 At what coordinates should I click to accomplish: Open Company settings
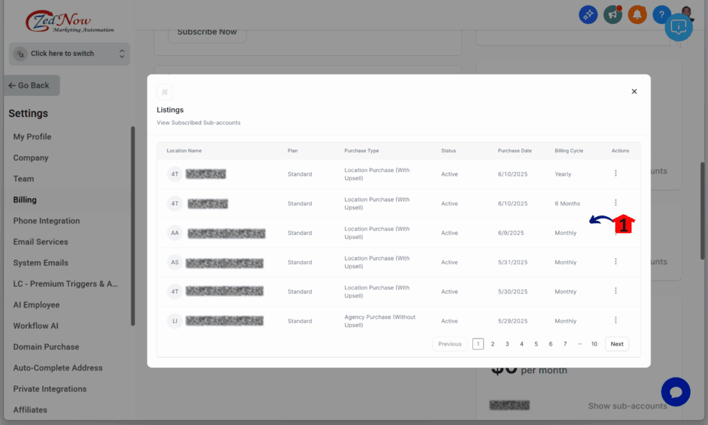tap(30, 158)
